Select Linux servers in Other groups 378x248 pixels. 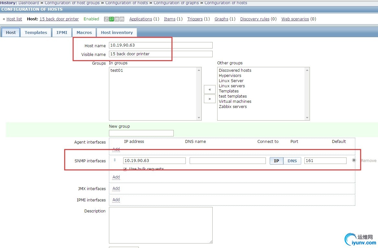232,86
